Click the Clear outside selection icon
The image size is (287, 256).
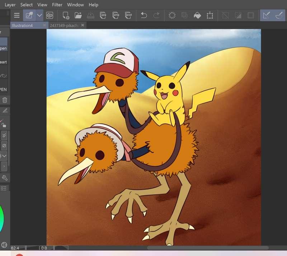(184, 15)
